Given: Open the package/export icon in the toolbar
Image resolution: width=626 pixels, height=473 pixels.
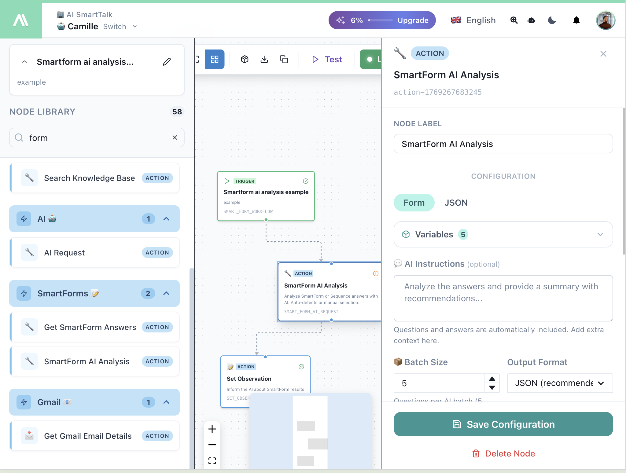Looking at the screenshot, I should pos(244,59).
